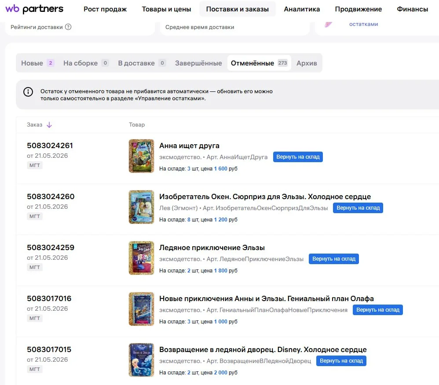439x385 pixels.
Task: Click МГТ tag under order 5083017015
Action: click(x=35, y=369)
